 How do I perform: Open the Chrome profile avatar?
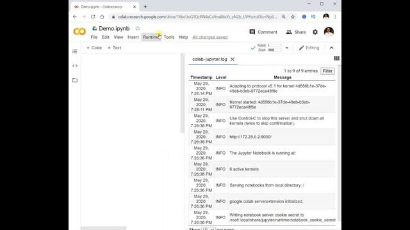click(326, 17)
